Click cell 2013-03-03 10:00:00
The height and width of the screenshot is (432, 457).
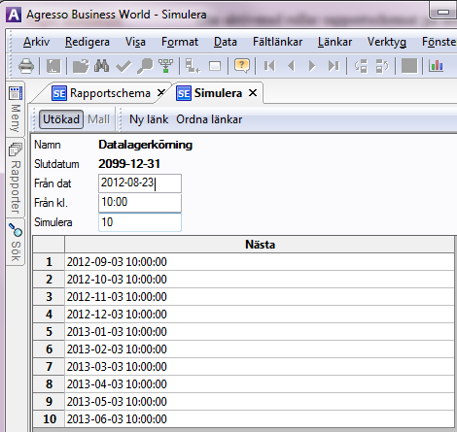[260, 367]
